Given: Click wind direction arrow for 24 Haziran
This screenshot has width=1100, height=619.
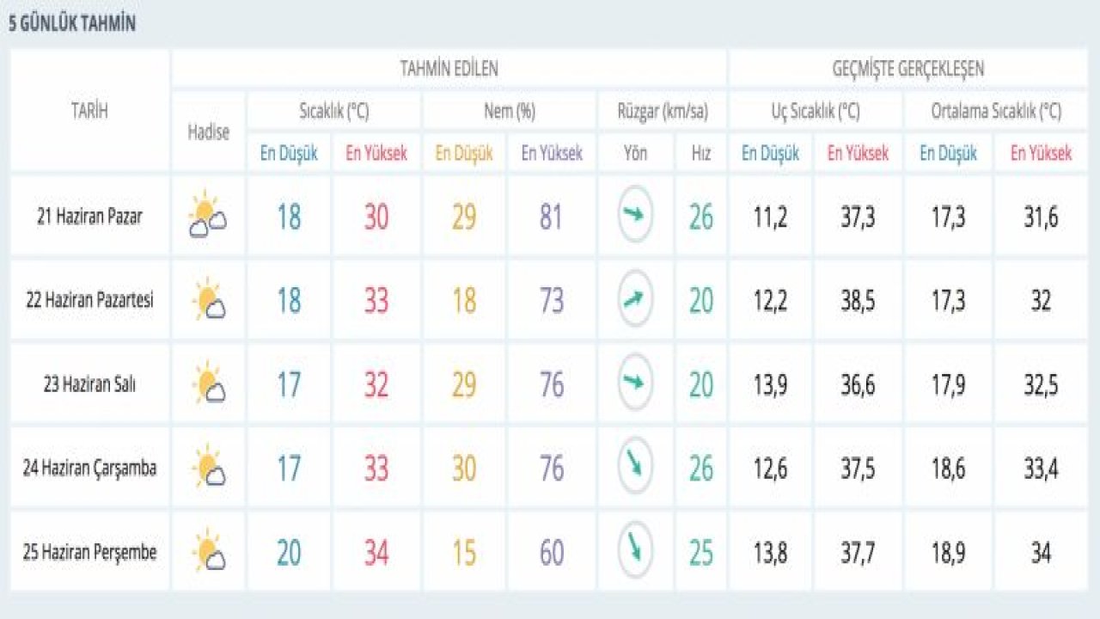Looking at the screenshot, I should (635, 467).
